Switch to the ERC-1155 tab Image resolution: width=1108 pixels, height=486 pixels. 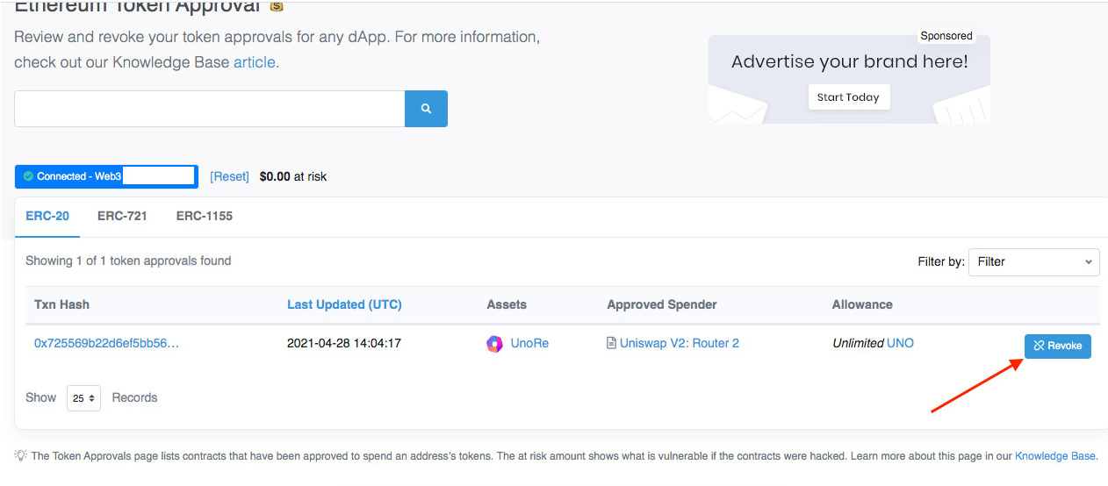[x=205, y=216]
